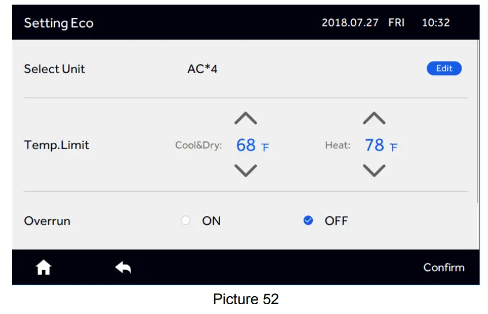Click the Setting Eco title
Viewport: 488px width, 314px height.
(59, 23)
